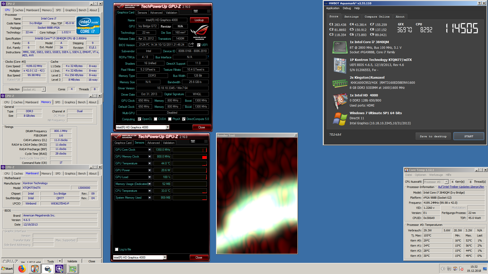Open the GPU Power sensor dropdown
The height and width of the screenshot is (274, 488).
tap(149, 170)
